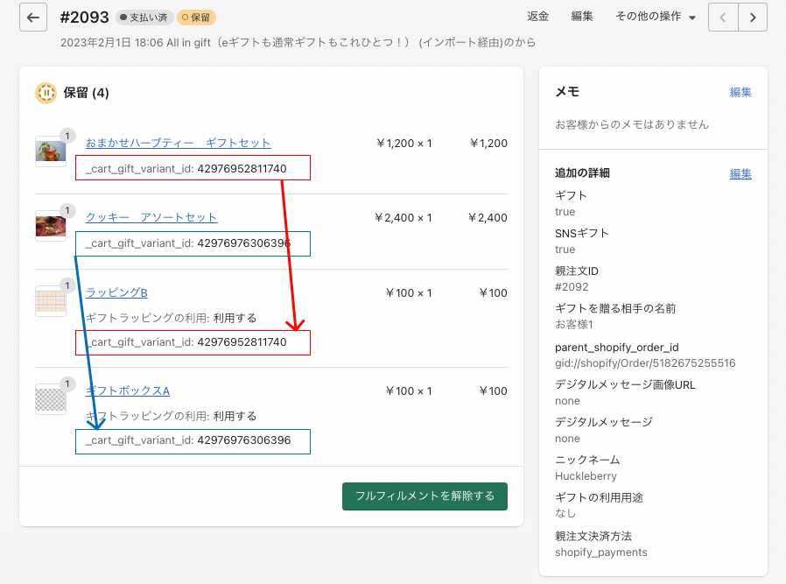Go to previous order with left chevron
This screenshot has width=786, height=584.
(723, 17)
